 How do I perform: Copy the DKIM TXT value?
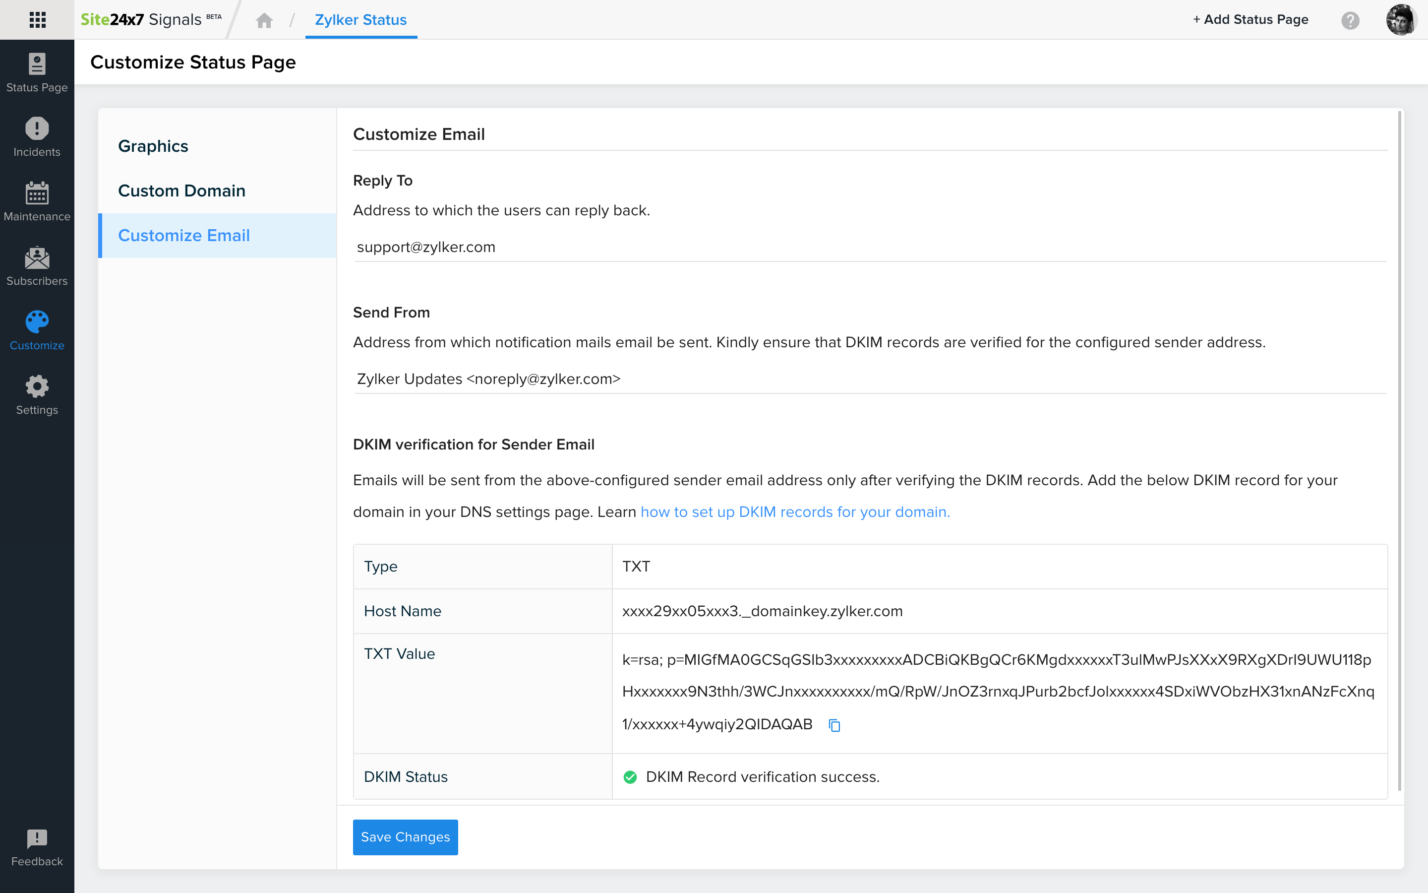(834, 725)
